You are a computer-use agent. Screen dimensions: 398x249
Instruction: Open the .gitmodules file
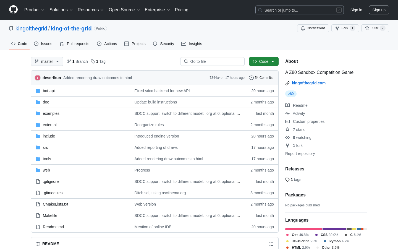click(x=53, y=193)
